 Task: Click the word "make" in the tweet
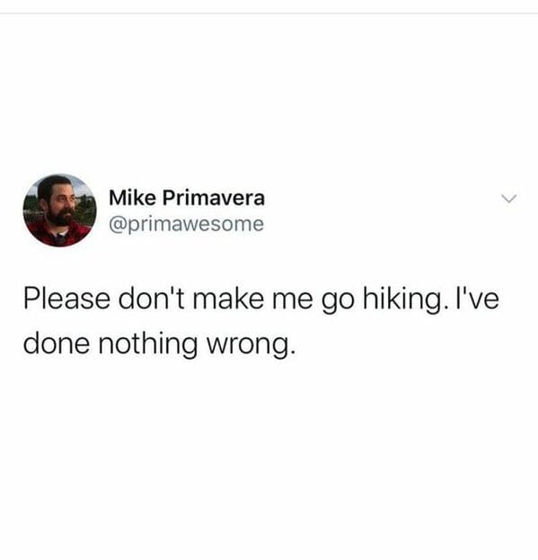coord(228,298)
